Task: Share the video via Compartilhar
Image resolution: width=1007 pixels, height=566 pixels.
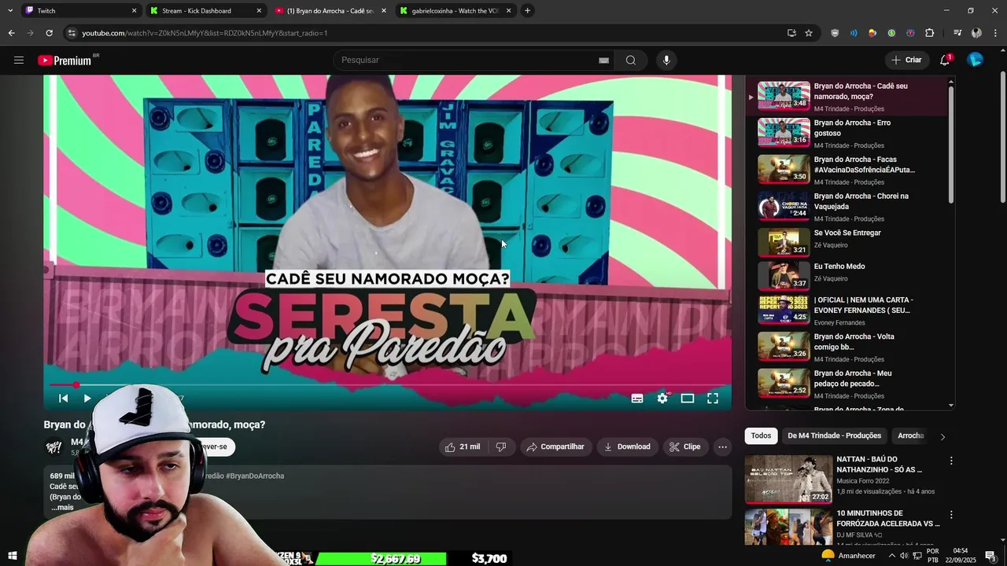Action: pyautogui.click(x=555, y=447)
